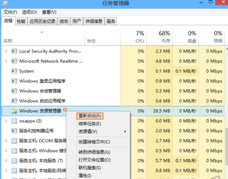Click the System process icon
Screen dimensions: 228x179
14,71
